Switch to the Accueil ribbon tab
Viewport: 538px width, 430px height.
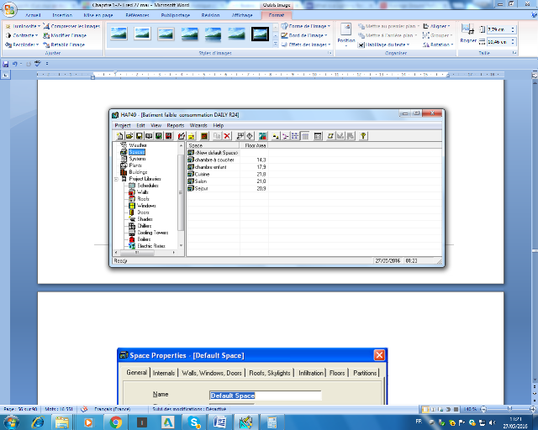tap(33, 15)
